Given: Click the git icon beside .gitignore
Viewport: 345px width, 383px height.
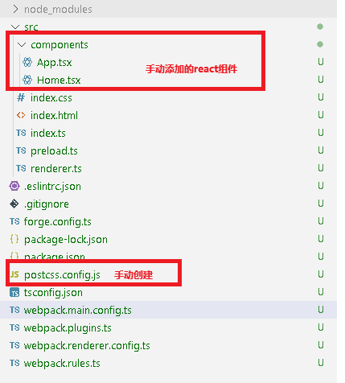Looking at the screenshot, I should [14, 204].
